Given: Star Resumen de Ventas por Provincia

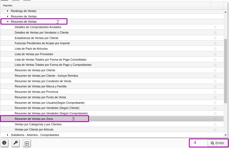Looking at the screenshot, I should 215,92.
